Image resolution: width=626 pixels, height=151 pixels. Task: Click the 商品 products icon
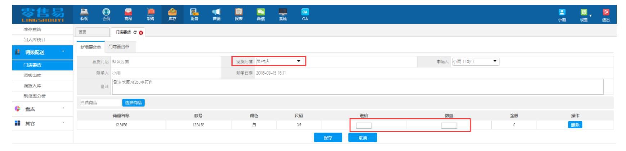point(128,14)
